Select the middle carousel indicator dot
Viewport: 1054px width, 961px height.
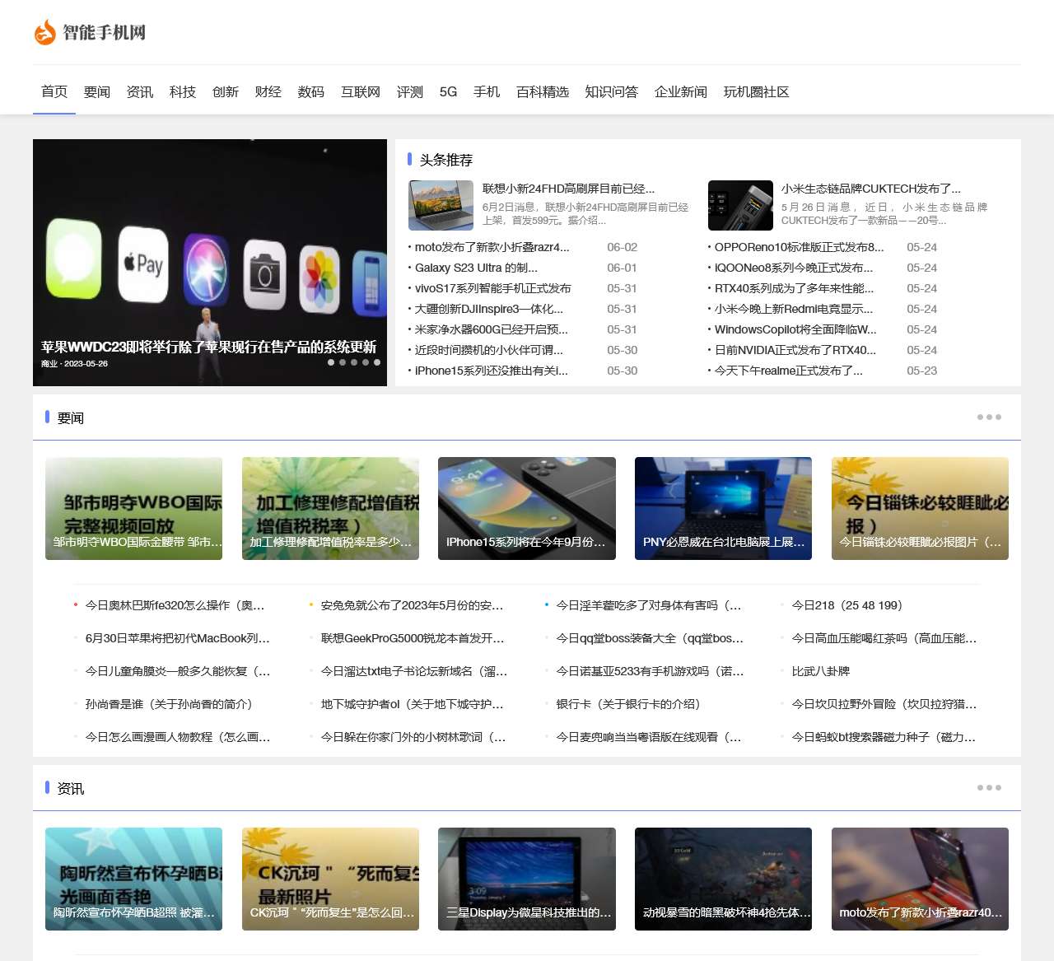pos(354,362)
